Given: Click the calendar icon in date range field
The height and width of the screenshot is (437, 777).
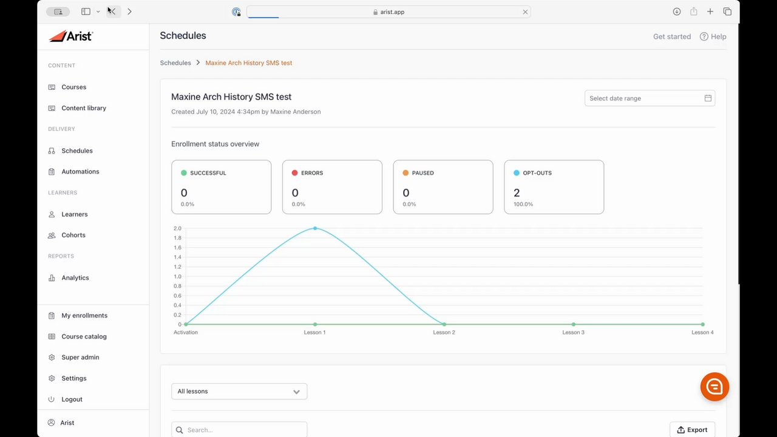Looking at the screenshot, I should [708, 98].
